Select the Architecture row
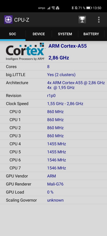The image size is (107, 236). (53, 85)
